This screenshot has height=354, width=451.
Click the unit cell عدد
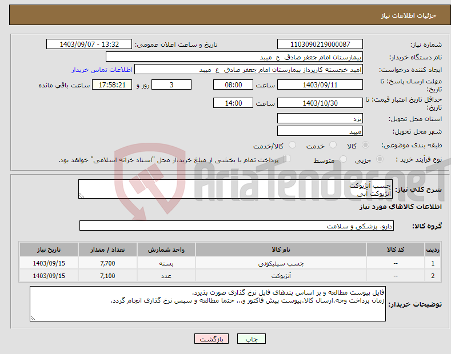coord(166,276)
